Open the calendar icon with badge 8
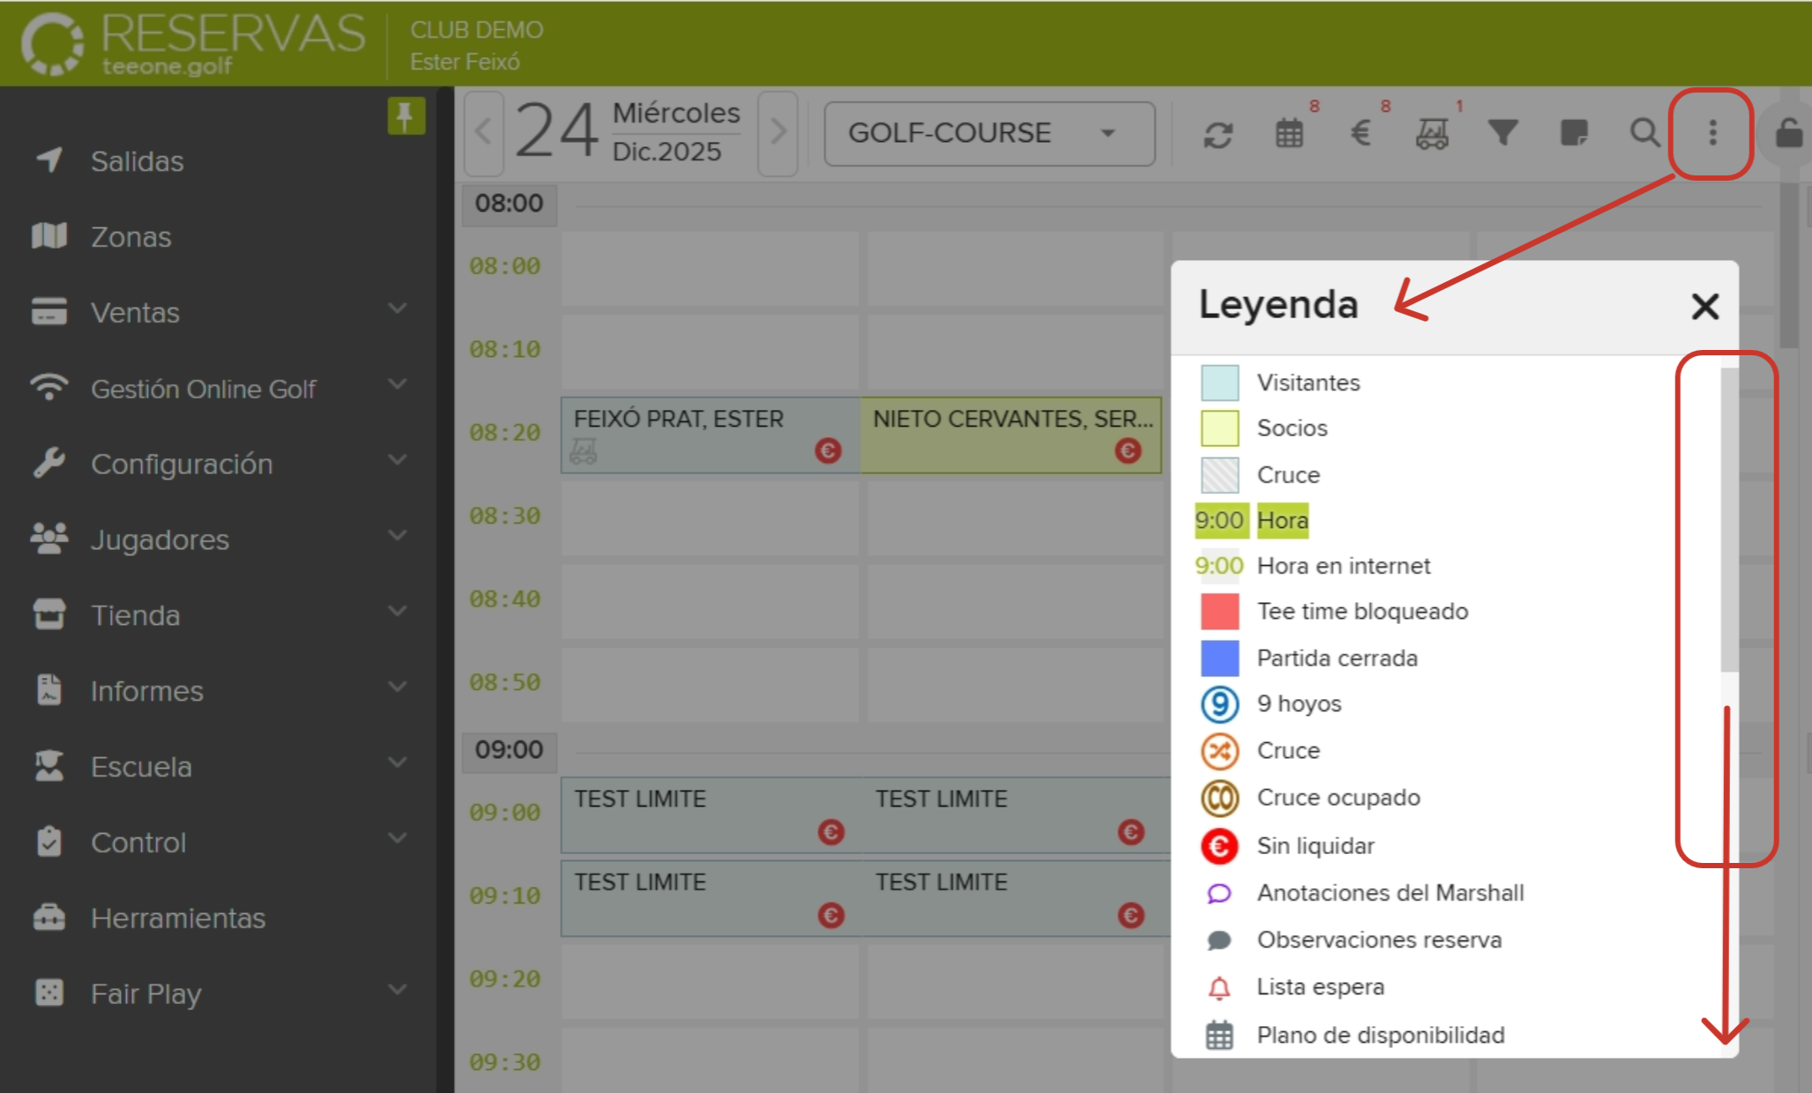The image size is (1812, 1093). pos(1289,134)
